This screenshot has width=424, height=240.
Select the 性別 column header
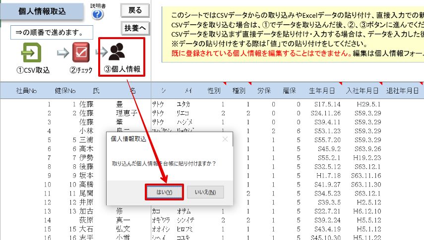click(x=214, y=91)
